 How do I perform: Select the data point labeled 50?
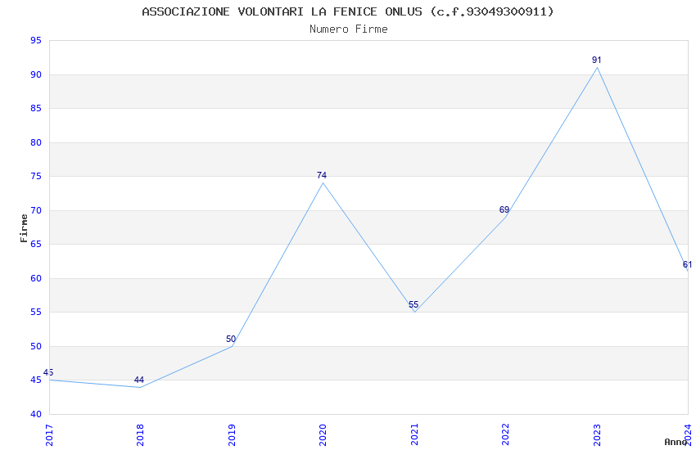231,339
